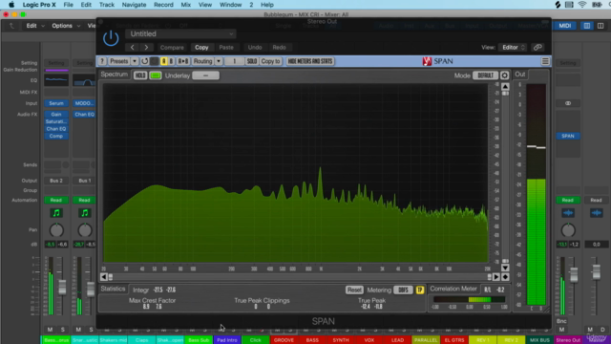Click the Stereo Out volume fader

point(574,274)
